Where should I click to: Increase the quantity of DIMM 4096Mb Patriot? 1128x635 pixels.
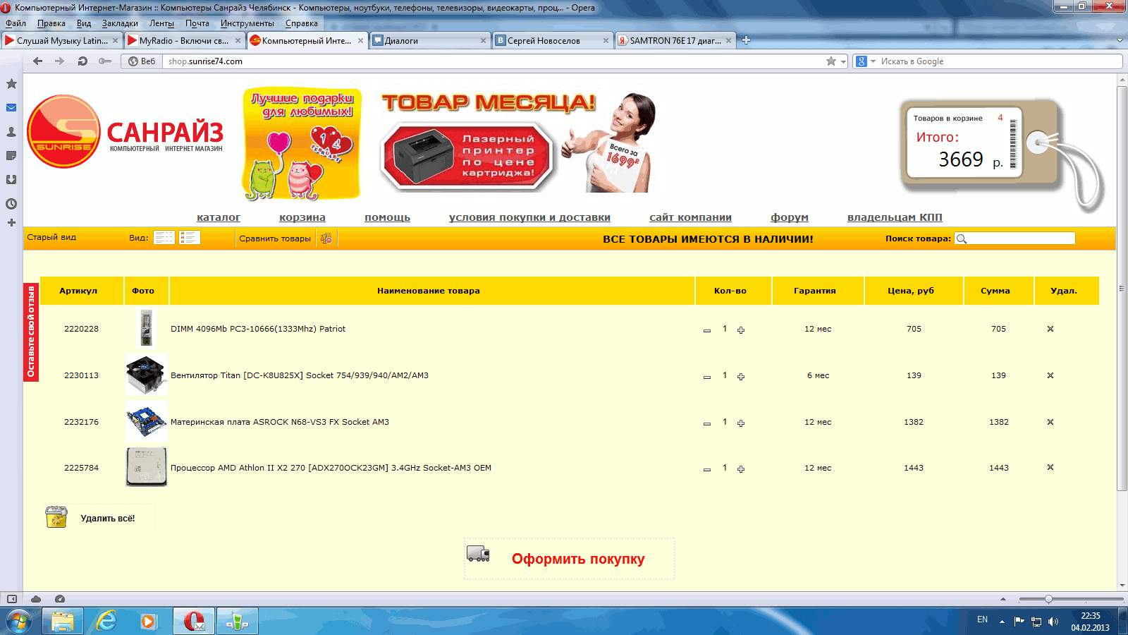pos(741,330)
